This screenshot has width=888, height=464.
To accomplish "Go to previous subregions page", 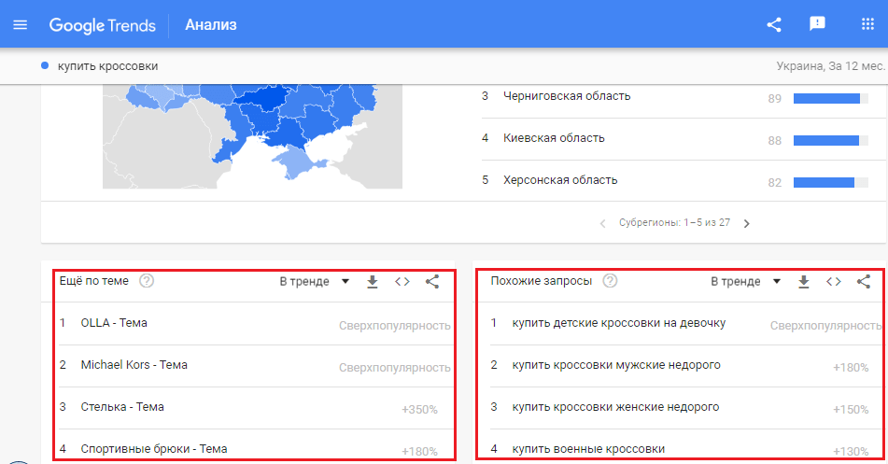I will click(x=602, y=223).
